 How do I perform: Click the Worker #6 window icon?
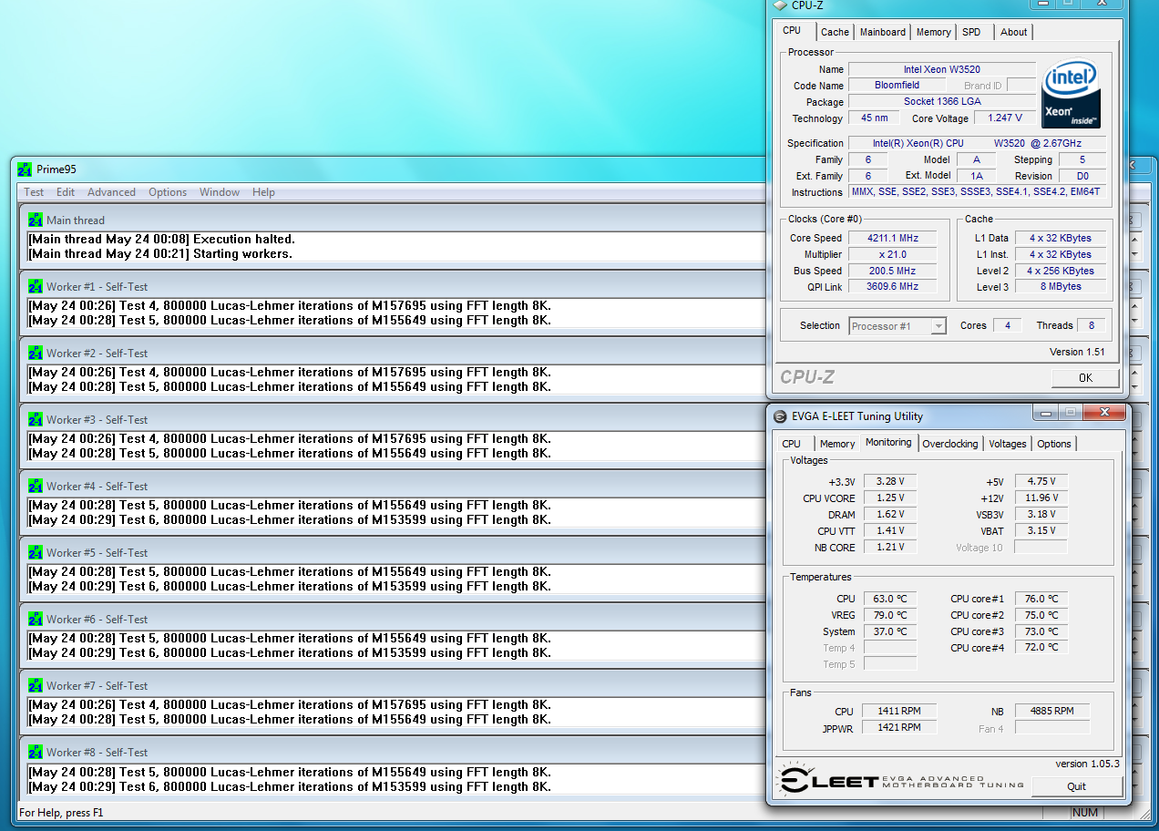pyautogui.click(x=36, y=619)
